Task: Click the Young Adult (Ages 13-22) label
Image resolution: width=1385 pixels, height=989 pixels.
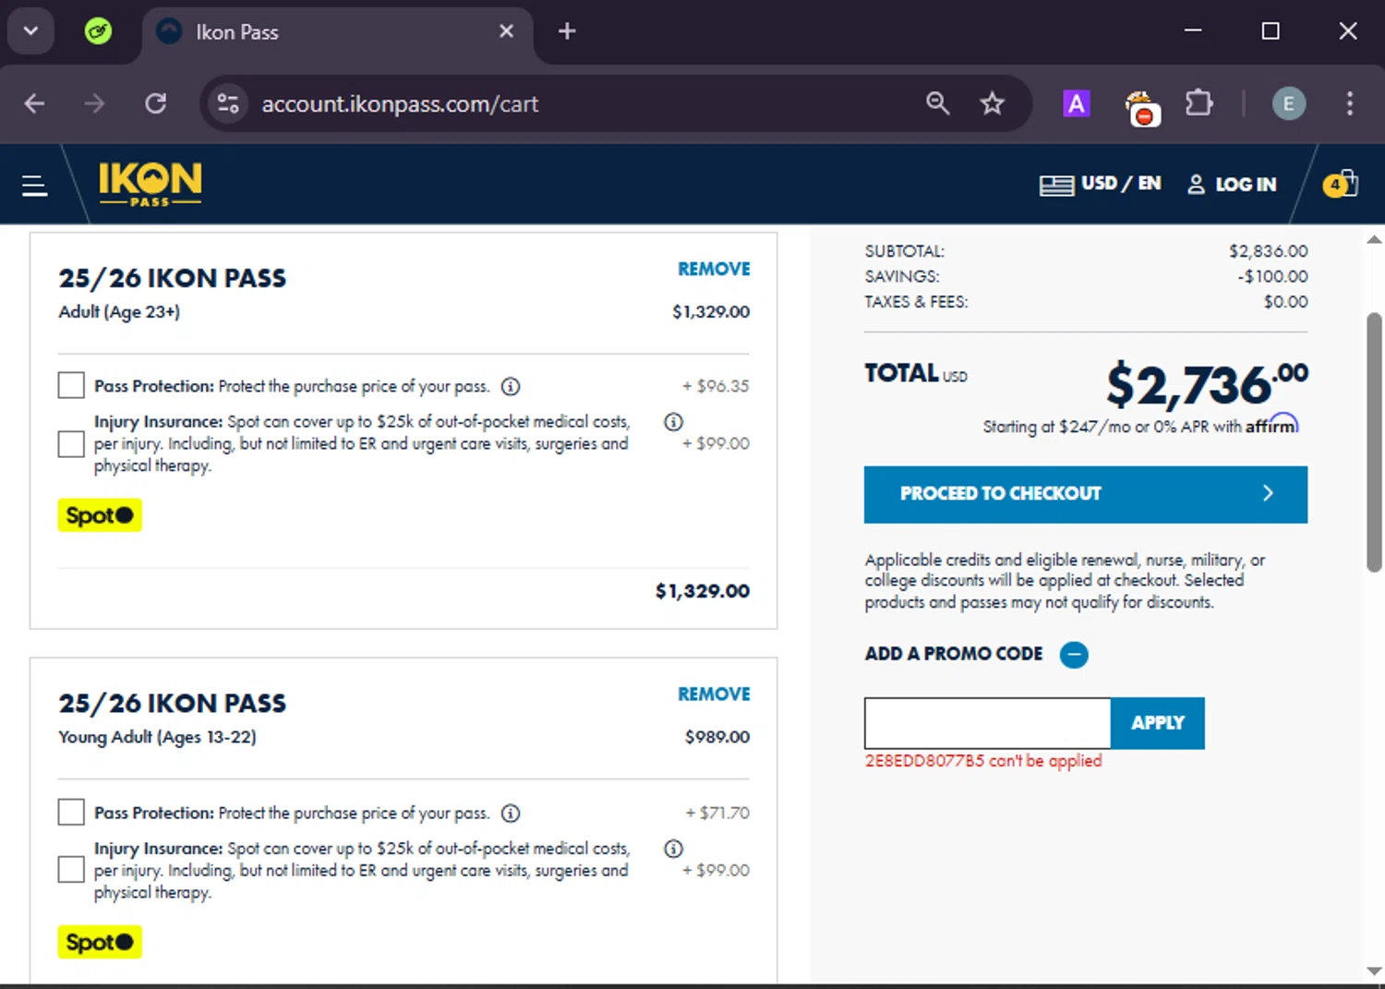Action: click(157, 737)
